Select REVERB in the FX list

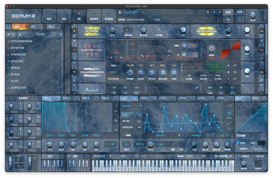(15, 75)
